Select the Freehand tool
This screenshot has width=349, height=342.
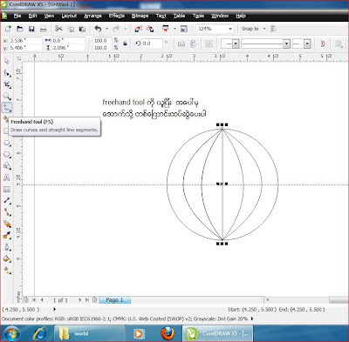pos(7,108)
